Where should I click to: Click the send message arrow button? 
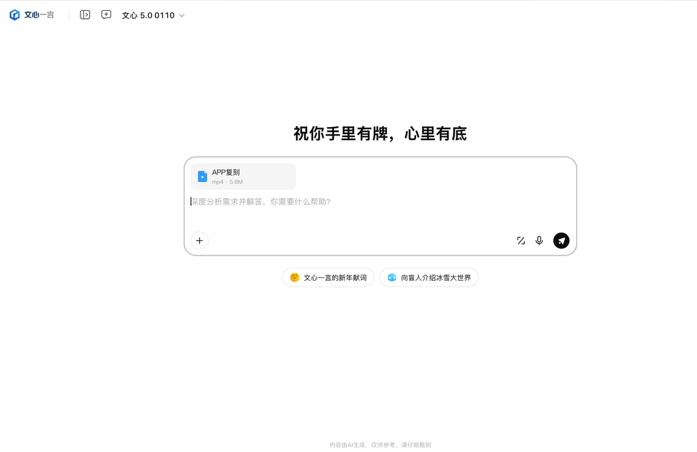[561, 240]
